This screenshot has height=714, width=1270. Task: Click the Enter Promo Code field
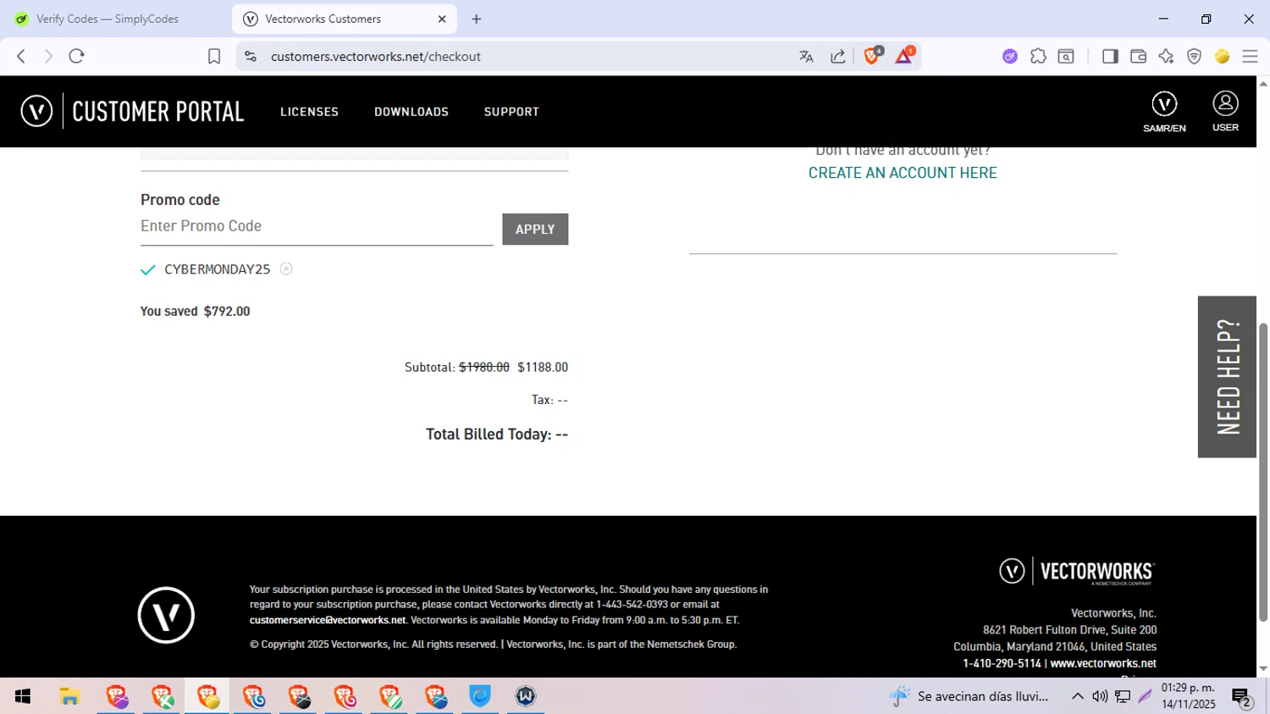pos(317,227)
